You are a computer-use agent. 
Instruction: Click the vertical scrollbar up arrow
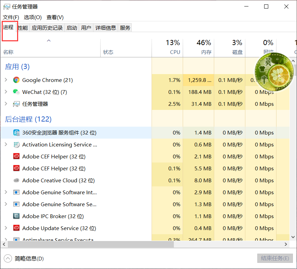coord(293,61)
